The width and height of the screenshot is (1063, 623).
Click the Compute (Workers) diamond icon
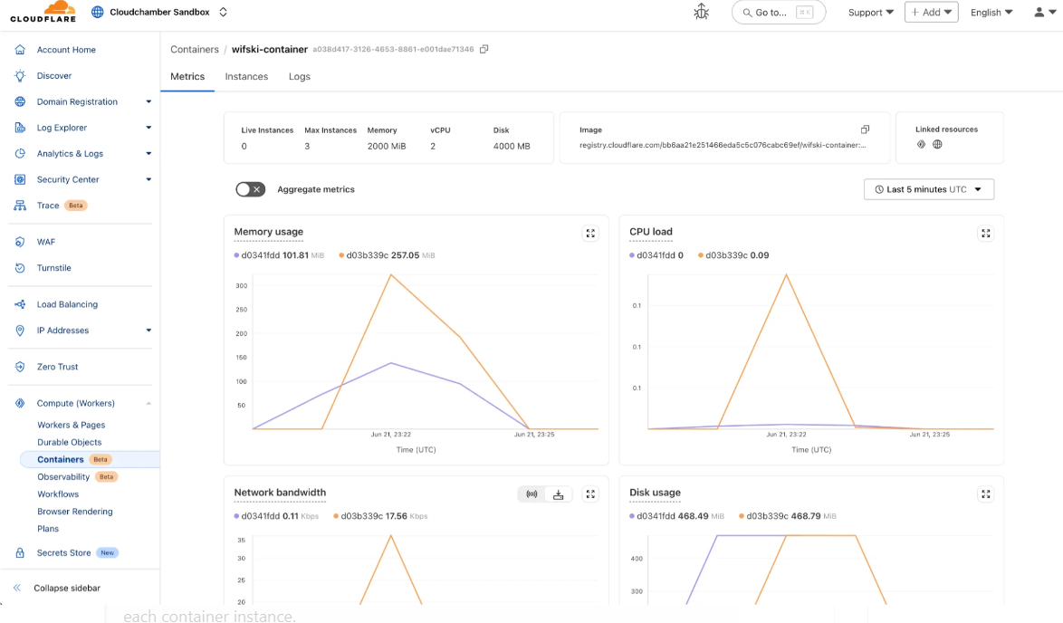coord(20,403)
